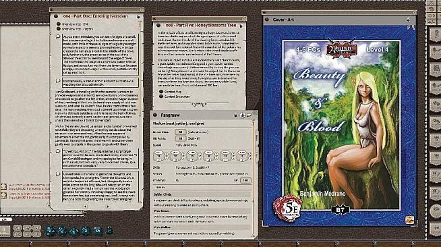Image resolution: width=441 pixels, height=247 pixels.
Task: Click Beauty & Blood cover image
Action: pos(341,126)
